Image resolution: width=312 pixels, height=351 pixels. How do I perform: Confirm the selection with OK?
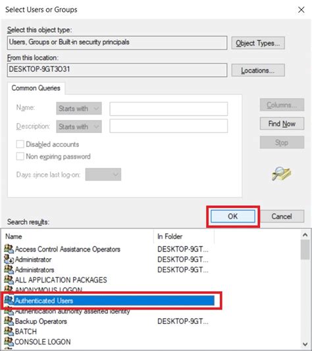click(x=233, y=216)
